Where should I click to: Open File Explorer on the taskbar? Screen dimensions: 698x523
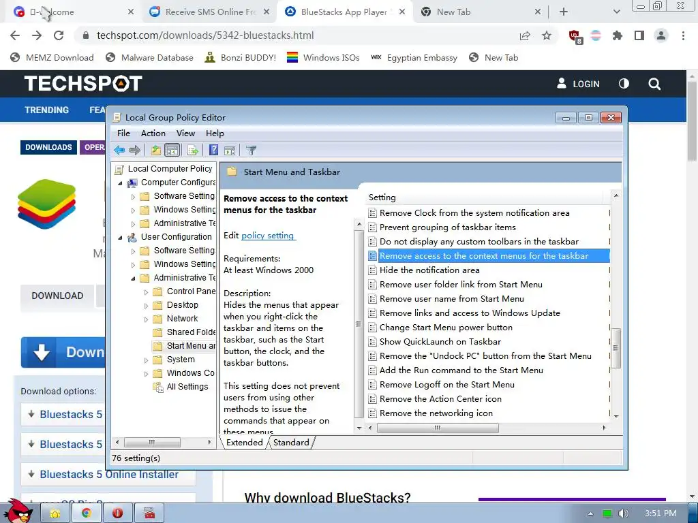(55, 513)
